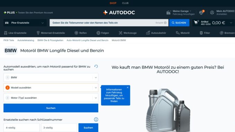
Task: Go to Auto-Motoröl Longlife Diesel und Benzin breadcrumb
Action: coord(88,40)
